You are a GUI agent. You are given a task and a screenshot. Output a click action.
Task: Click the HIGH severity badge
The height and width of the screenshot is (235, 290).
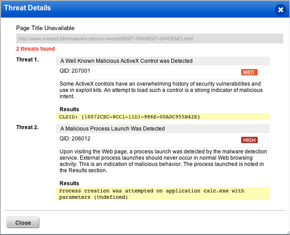point(249,140)
